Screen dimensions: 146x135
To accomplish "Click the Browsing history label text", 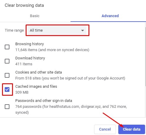I will point(29,44).
